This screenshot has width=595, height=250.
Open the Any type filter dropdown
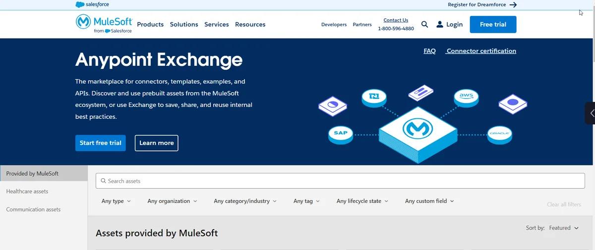coord(116,201)
